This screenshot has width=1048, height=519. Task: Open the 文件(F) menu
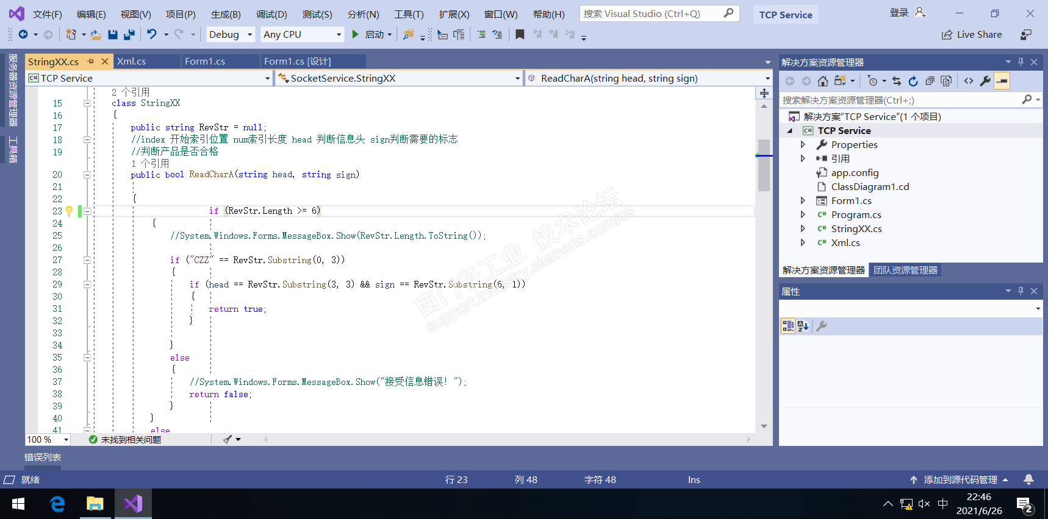coord(47,14)
